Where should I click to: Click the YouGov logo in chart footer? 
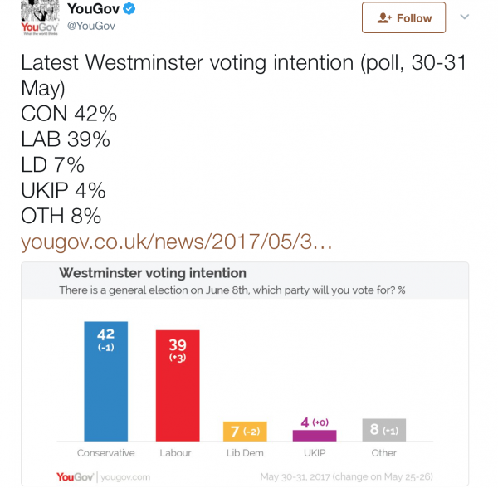tap(75, 476)
